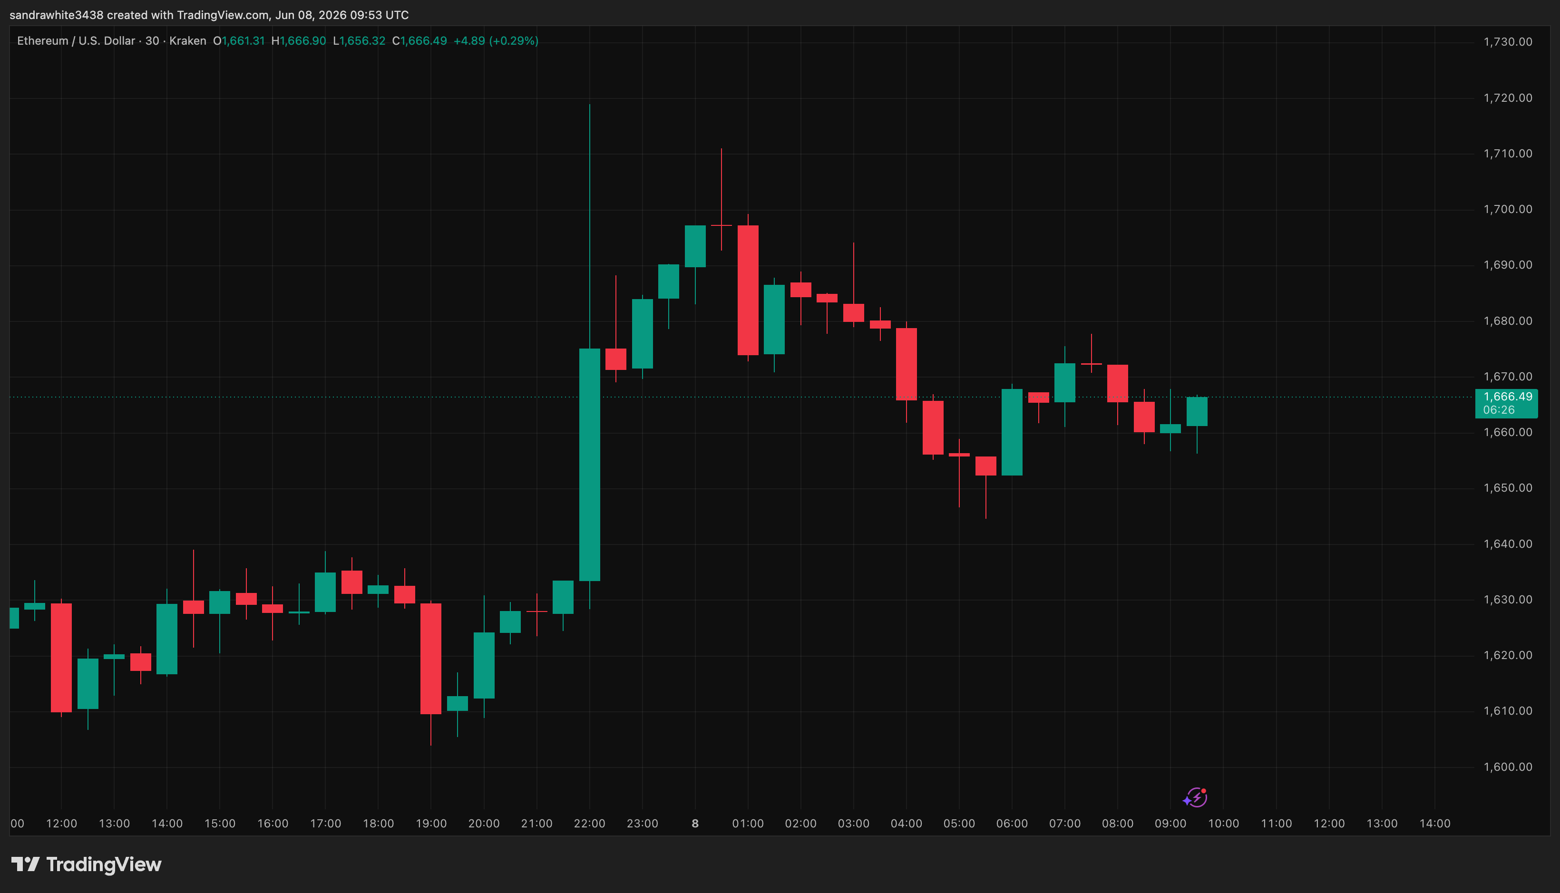Click the 1,600.00 price axis label
Screen dimensions: 1560x893
(x=1507, y=767)
